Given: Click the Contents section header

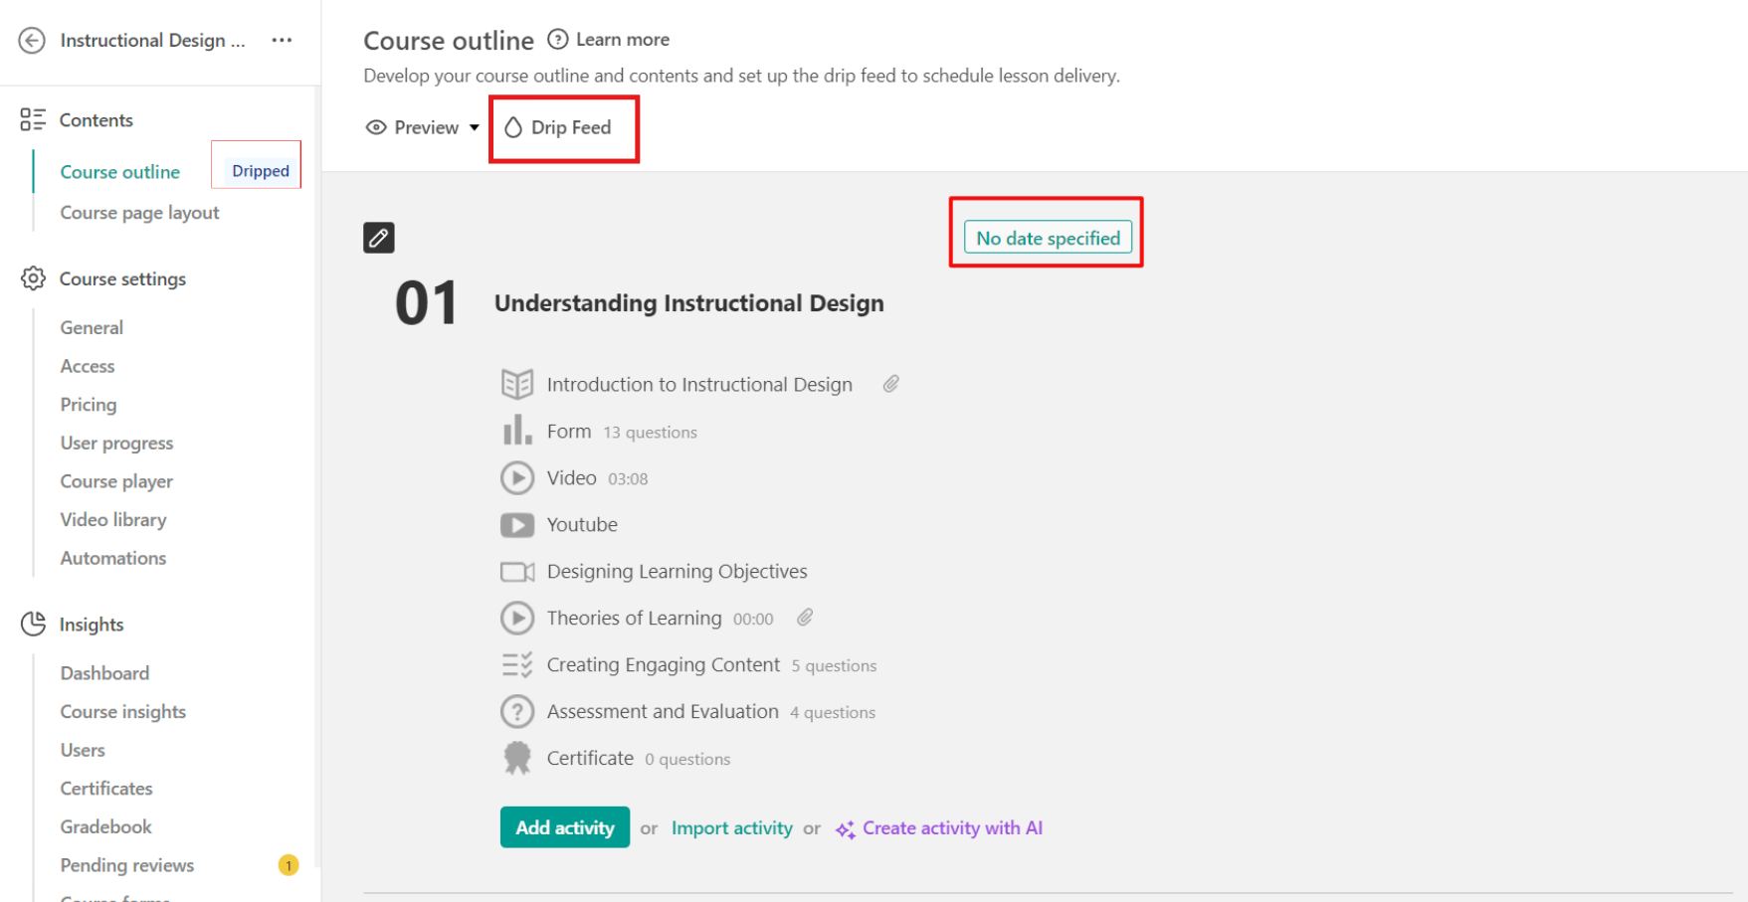Looking at the screenshot, I should (x=96, y=120).
